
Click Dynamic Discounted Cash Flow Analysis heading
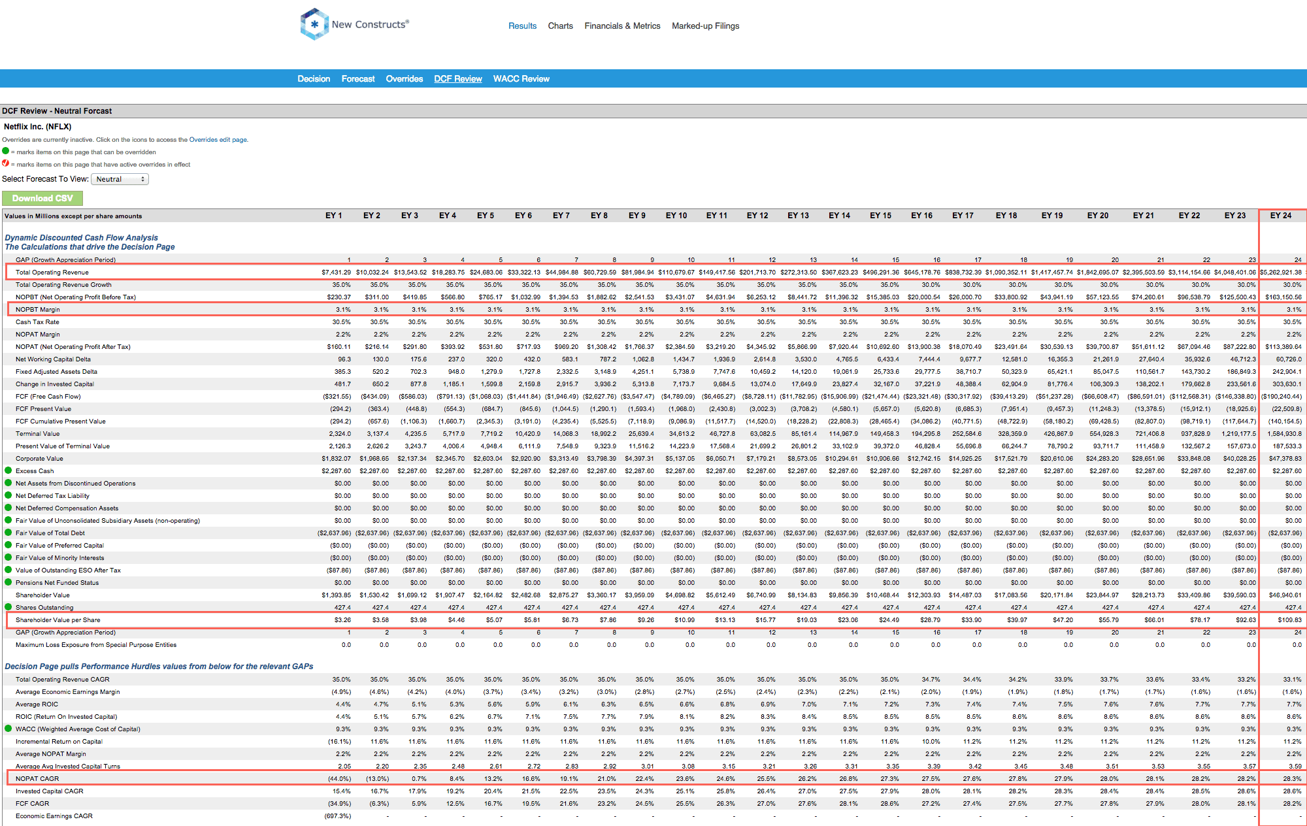pyautogui.click(x=82, y=238)
